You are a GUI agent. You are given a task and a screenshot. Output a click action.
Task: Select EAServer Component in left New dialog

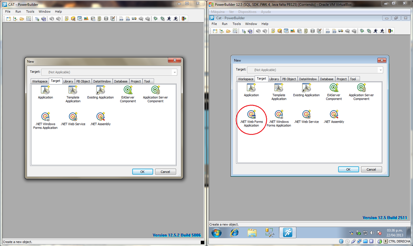(128, 94)
